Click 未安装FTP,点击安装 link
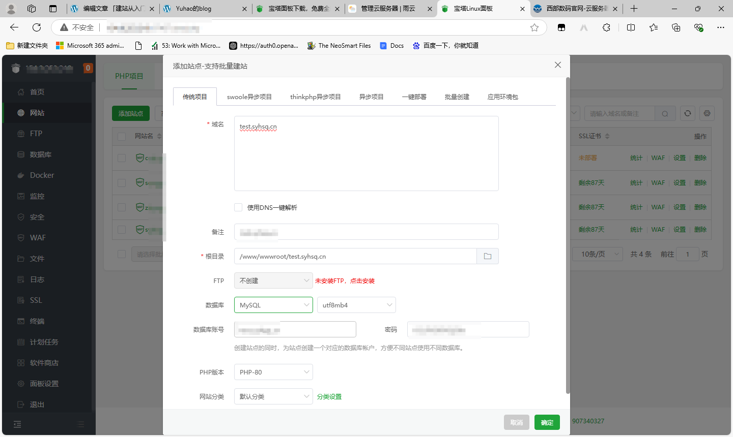 (x=345, y=280)
